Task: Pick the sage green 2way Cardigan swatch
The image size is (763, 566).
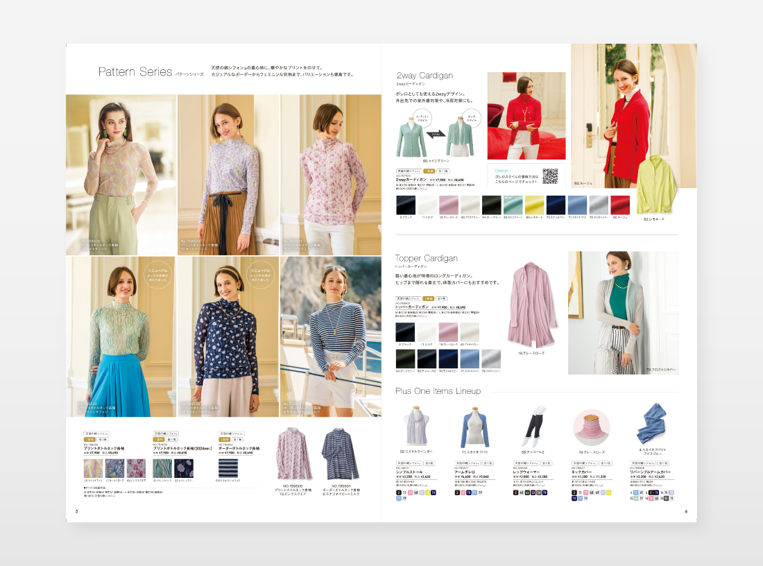Action: pos(513,205)
